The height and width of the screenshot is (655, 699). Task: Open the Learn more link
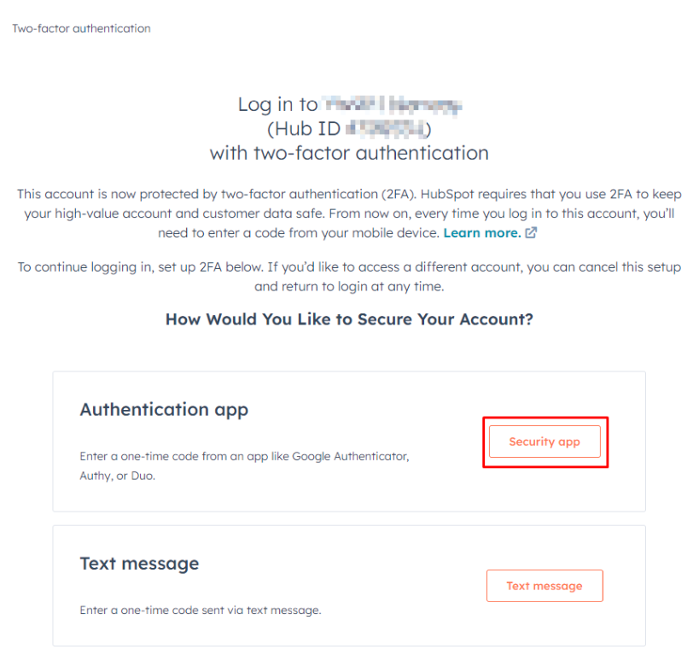(481, 232)
